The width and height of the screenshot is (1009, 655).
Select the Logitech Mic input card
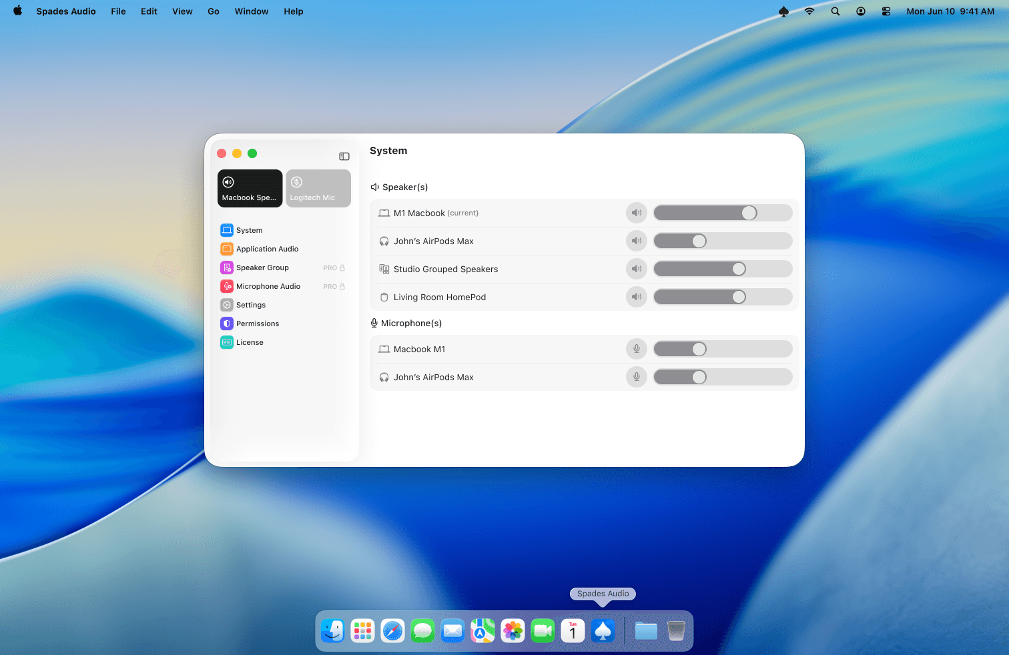coord(318,188)
